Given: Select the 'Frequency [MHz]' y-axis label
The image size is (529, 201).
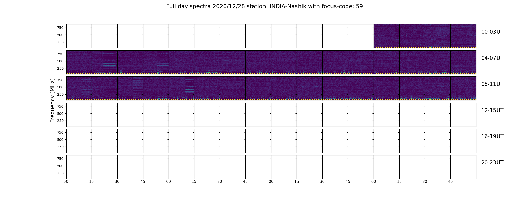Looking at the screenshot, I should click(52, 100).
